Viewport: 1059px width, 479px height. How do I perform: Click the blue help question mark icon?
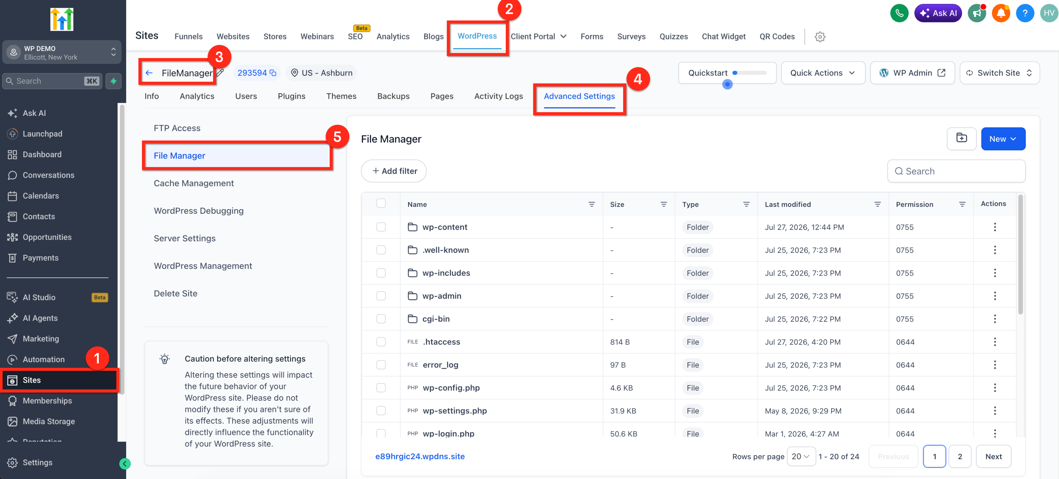coord(1025,13)
